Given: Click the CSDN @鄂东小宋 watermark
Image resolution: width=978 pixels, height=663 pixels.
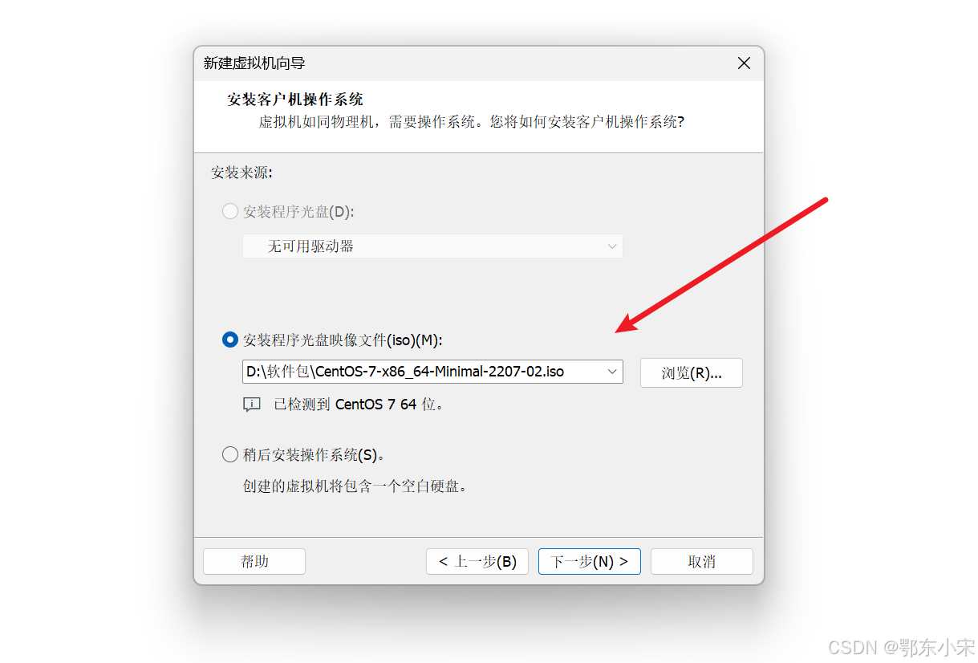Looking at the screenshot, I should pyautogui.click(x=901, y=647).
